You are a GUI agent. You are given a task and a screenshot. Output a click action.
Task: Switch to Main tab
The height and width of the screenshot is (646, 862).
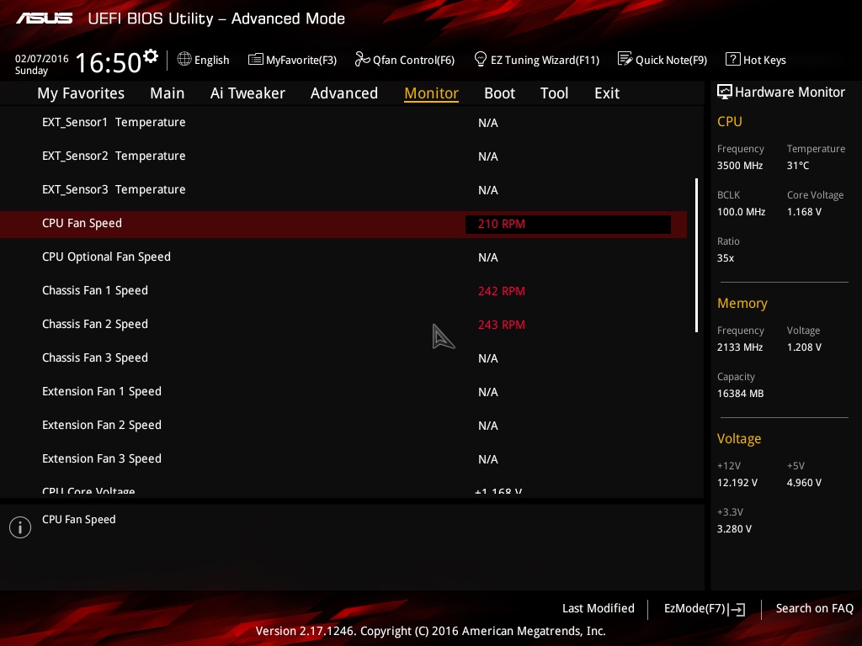[x=168, y=93]
